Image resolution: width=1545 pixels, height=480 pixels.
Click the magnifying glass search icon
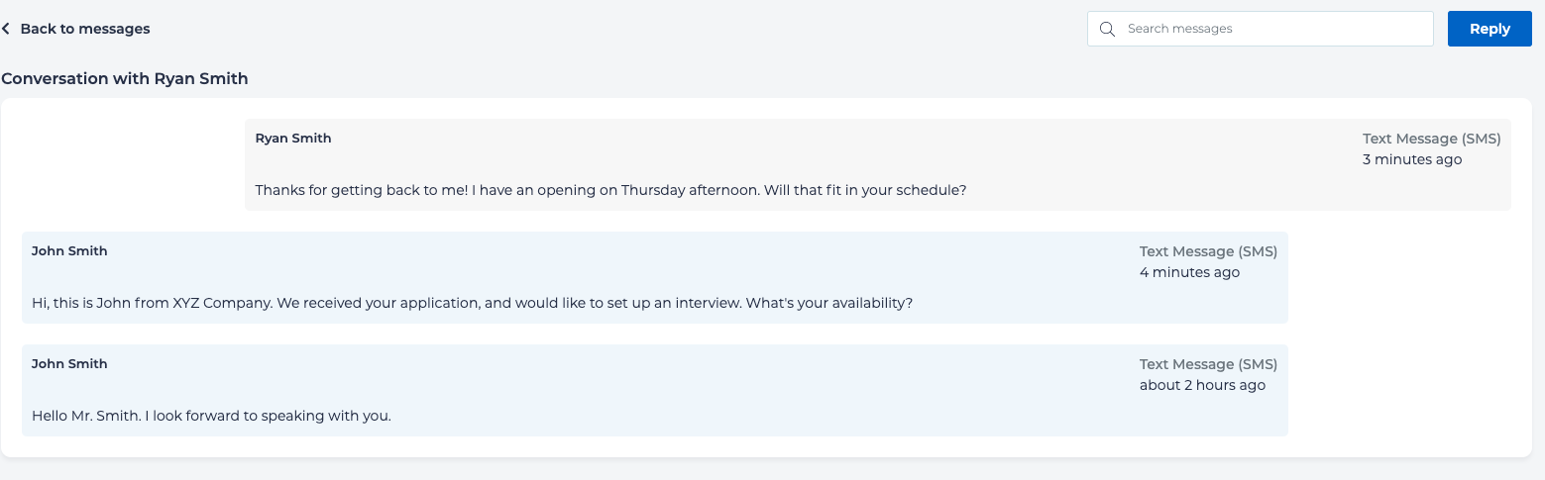click(1108, 29)
